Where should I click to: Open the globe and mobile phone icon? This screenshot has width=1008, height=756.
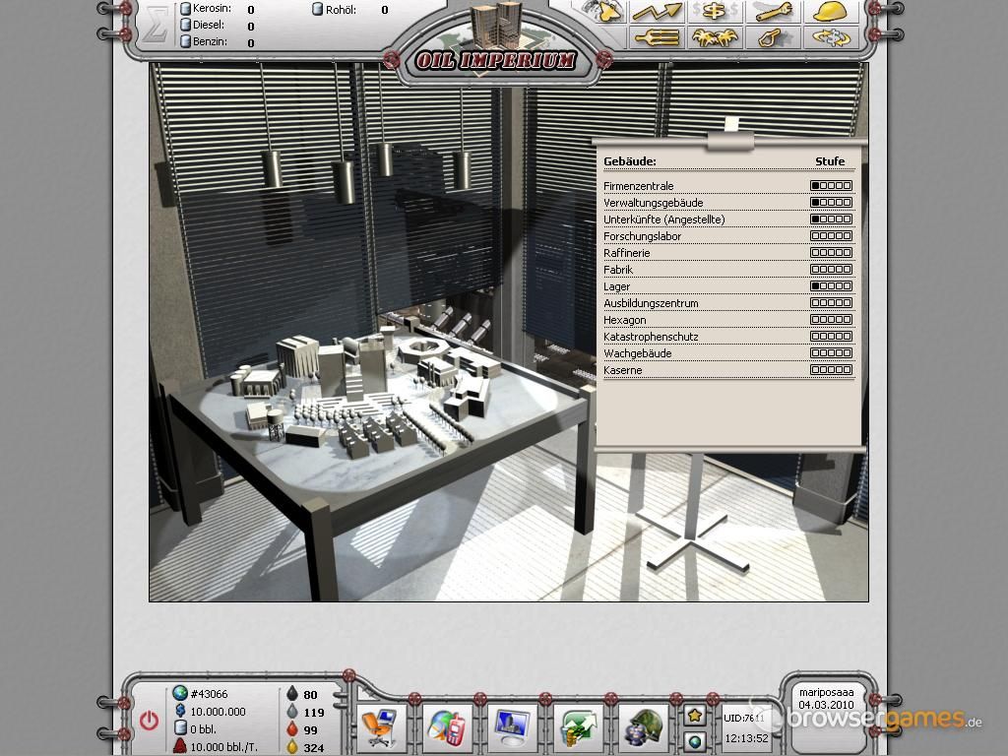coord(448,725)
